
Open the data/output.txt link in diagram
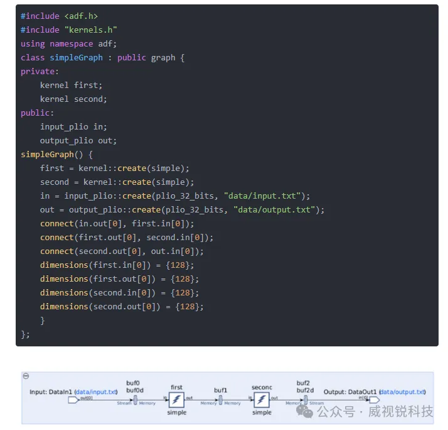coord(403,392)
